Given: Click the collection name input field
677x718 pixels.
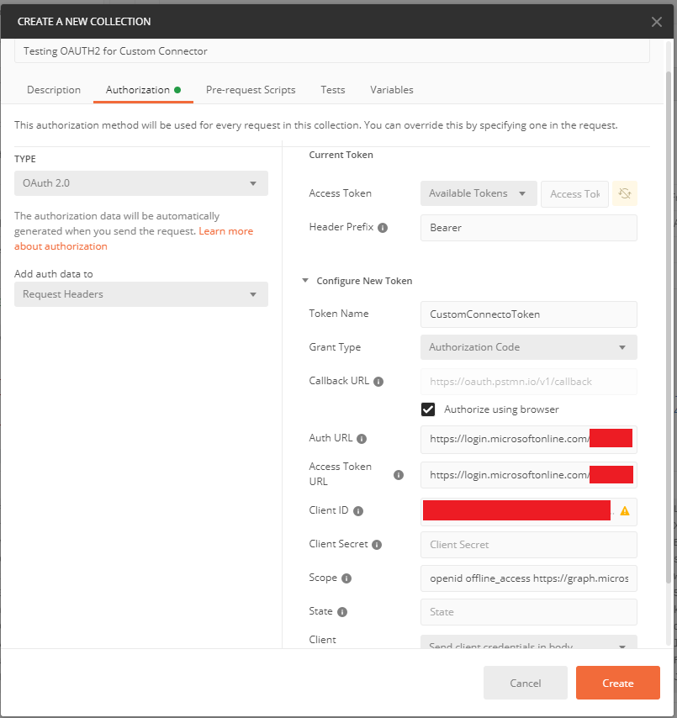Looking at the screenshot, I should pos(332,50).
